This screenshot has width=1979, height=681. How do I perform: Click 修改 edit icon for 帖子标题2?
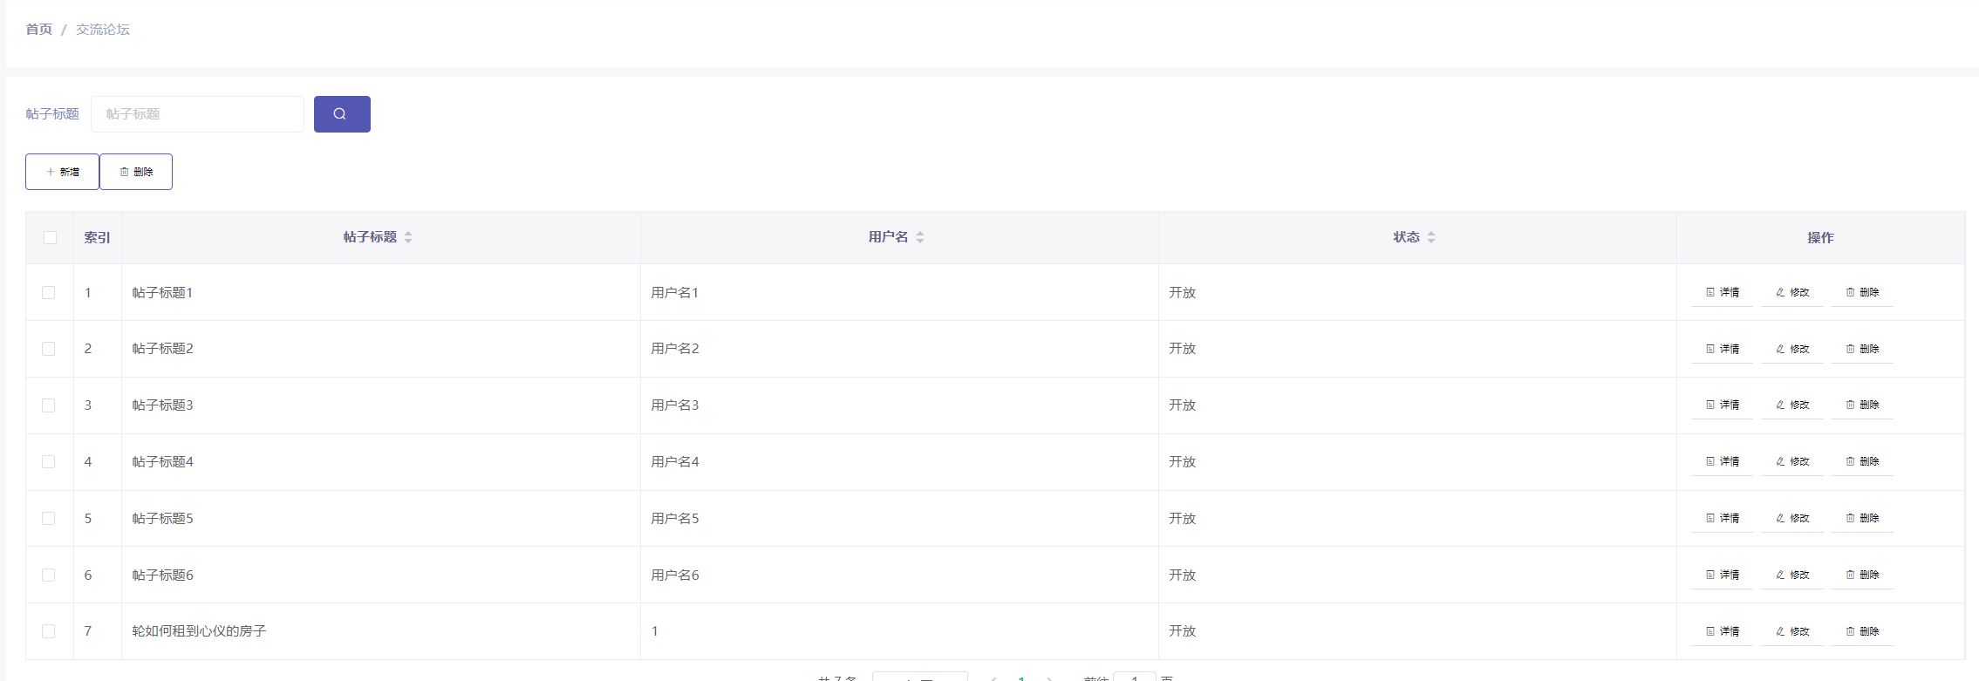1791,349
